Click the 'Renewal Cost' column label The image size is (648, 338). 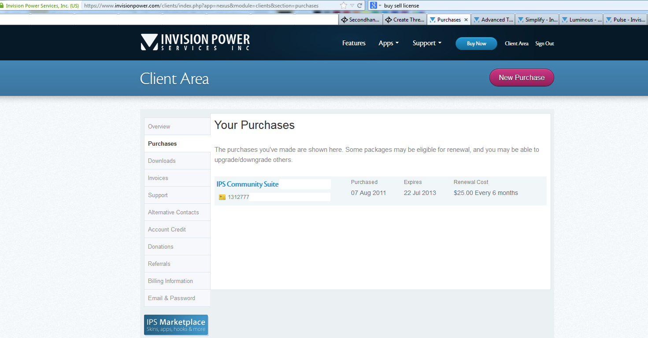pyautogui.click(x=471, y=182)
